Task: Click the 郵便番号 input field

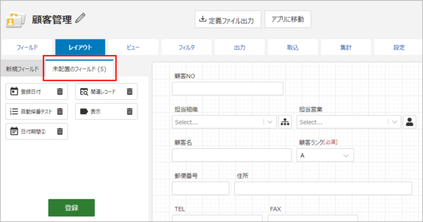Action: [x=201, y=188]
